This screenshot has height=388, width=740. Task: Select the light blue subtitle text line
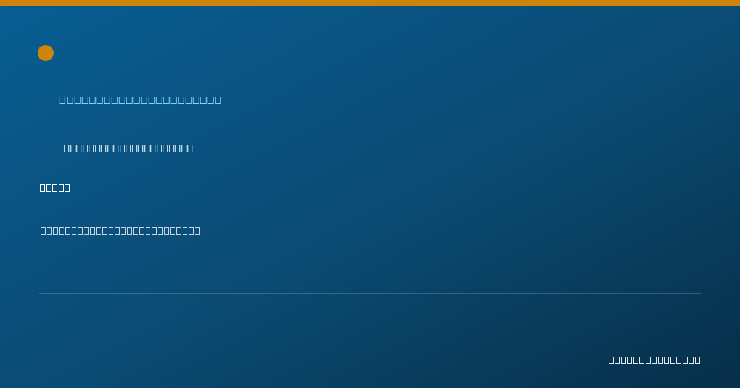pos(140,100)
